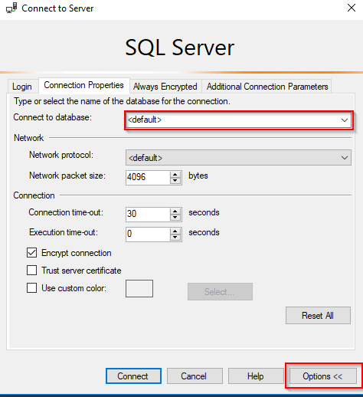
Task: Click the custom color swatch box
Action: point(139,288)
